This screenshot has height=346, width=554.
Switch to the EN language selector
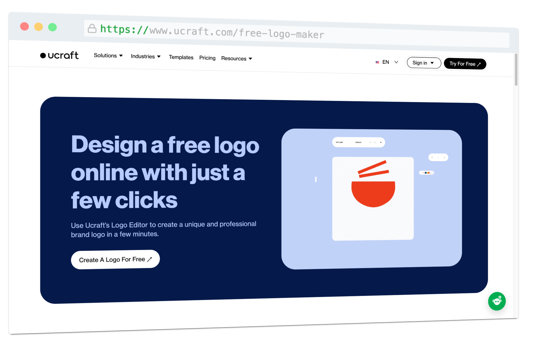pos(386,61)
